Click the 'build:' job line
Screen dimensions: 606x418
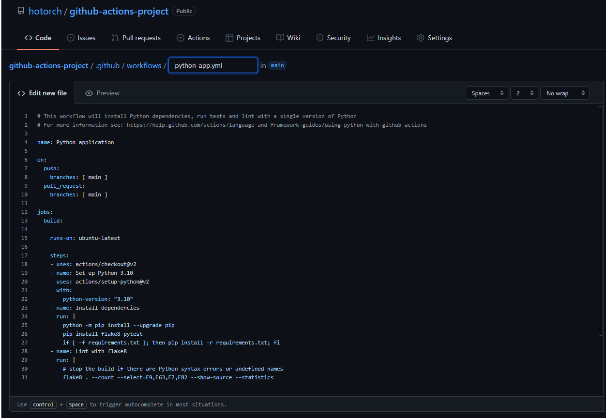53,221
